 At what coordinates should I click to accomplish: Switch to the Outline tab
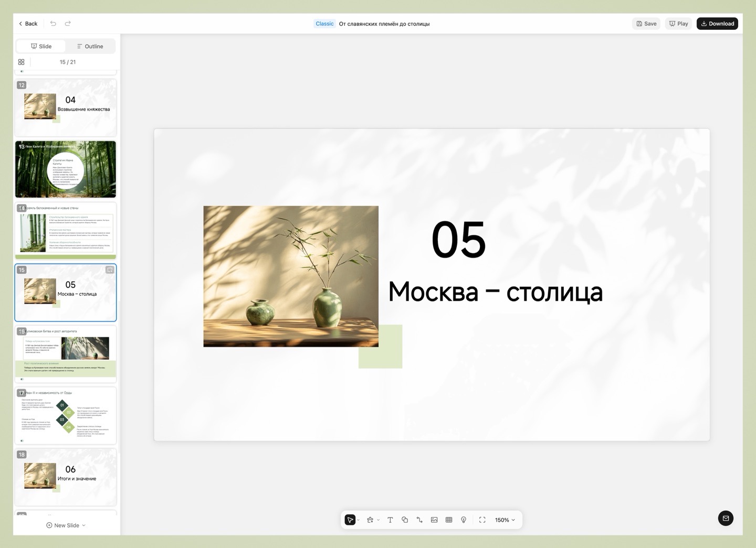coord(90,46)
